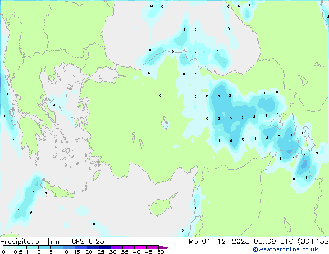329x254 pixels.
Task: Click the "30" legend scale label
Action: 113,252
